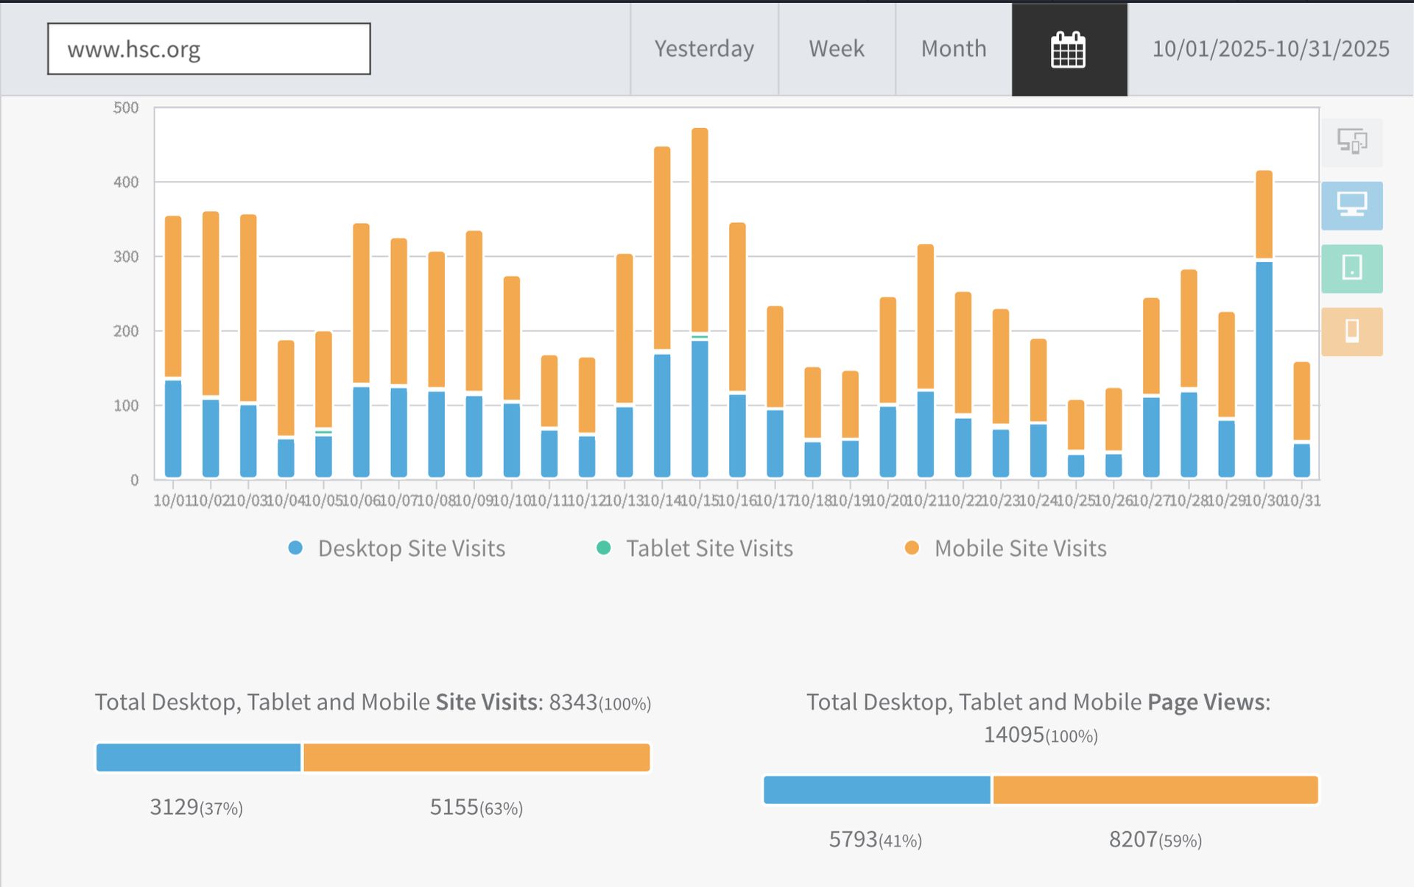
Task: Toggle Mobile Site Visits legend item
Action: pos(1019,548)
